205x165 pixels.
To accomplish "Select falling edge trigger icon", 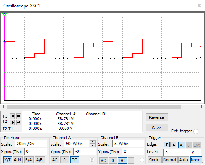I will (173, 145).
